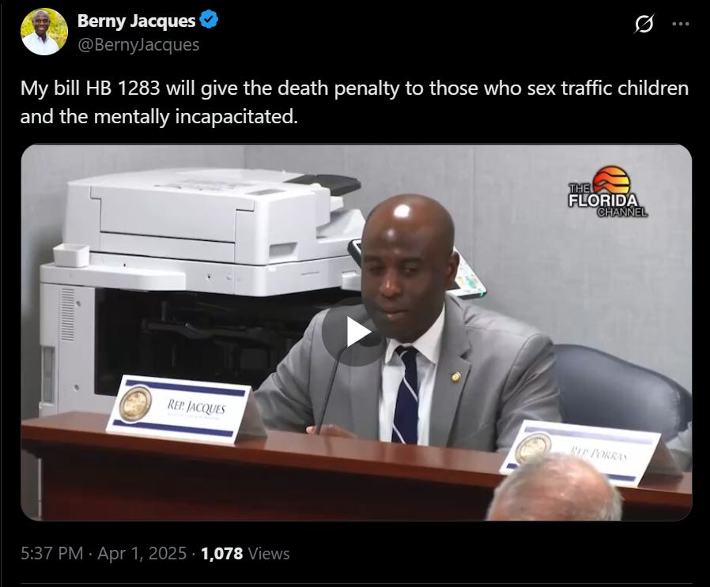710x587 pixels.
Task: Click the Apr 1, 2025 date
Action: tap(142, 554)
